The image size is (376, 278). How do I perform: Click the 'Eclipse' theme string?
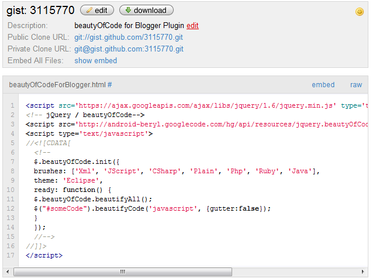click(81, 180)
